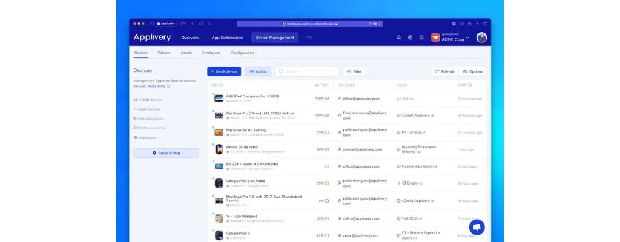Click the red shield icon beside Test 008
620x242 pixels.
click(x=398, y=218)
